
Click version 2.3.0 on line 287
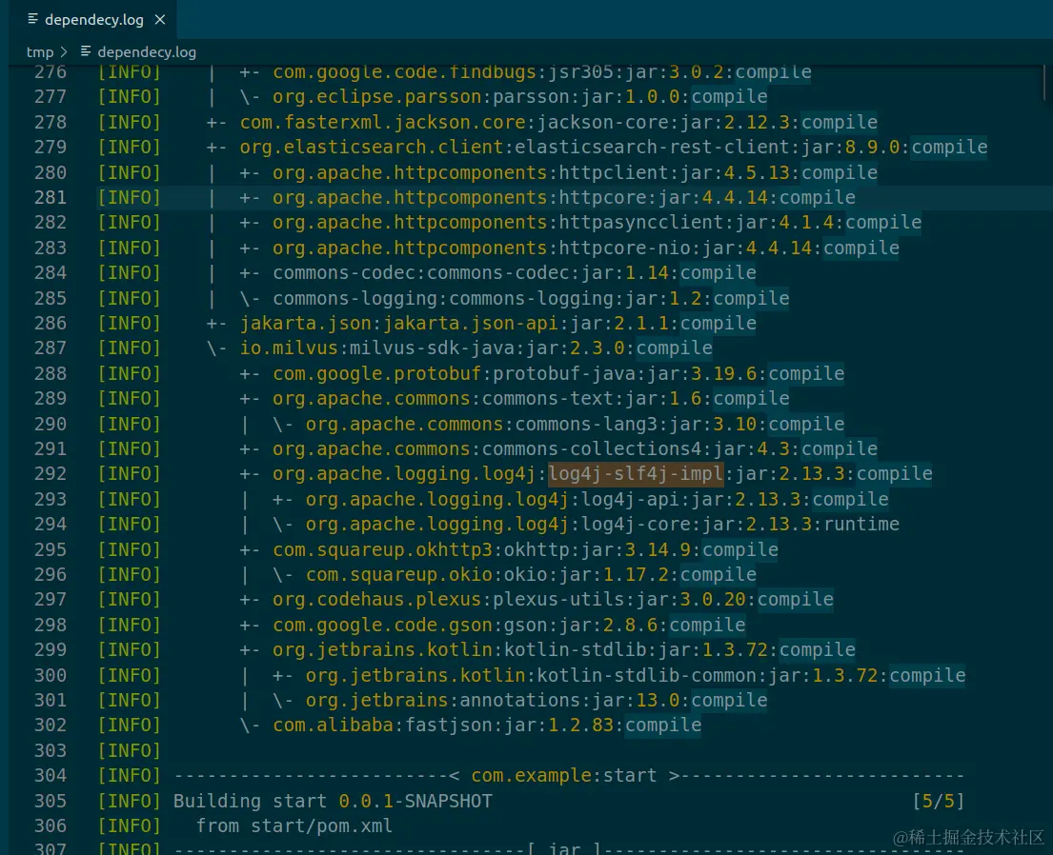(597, 348)
